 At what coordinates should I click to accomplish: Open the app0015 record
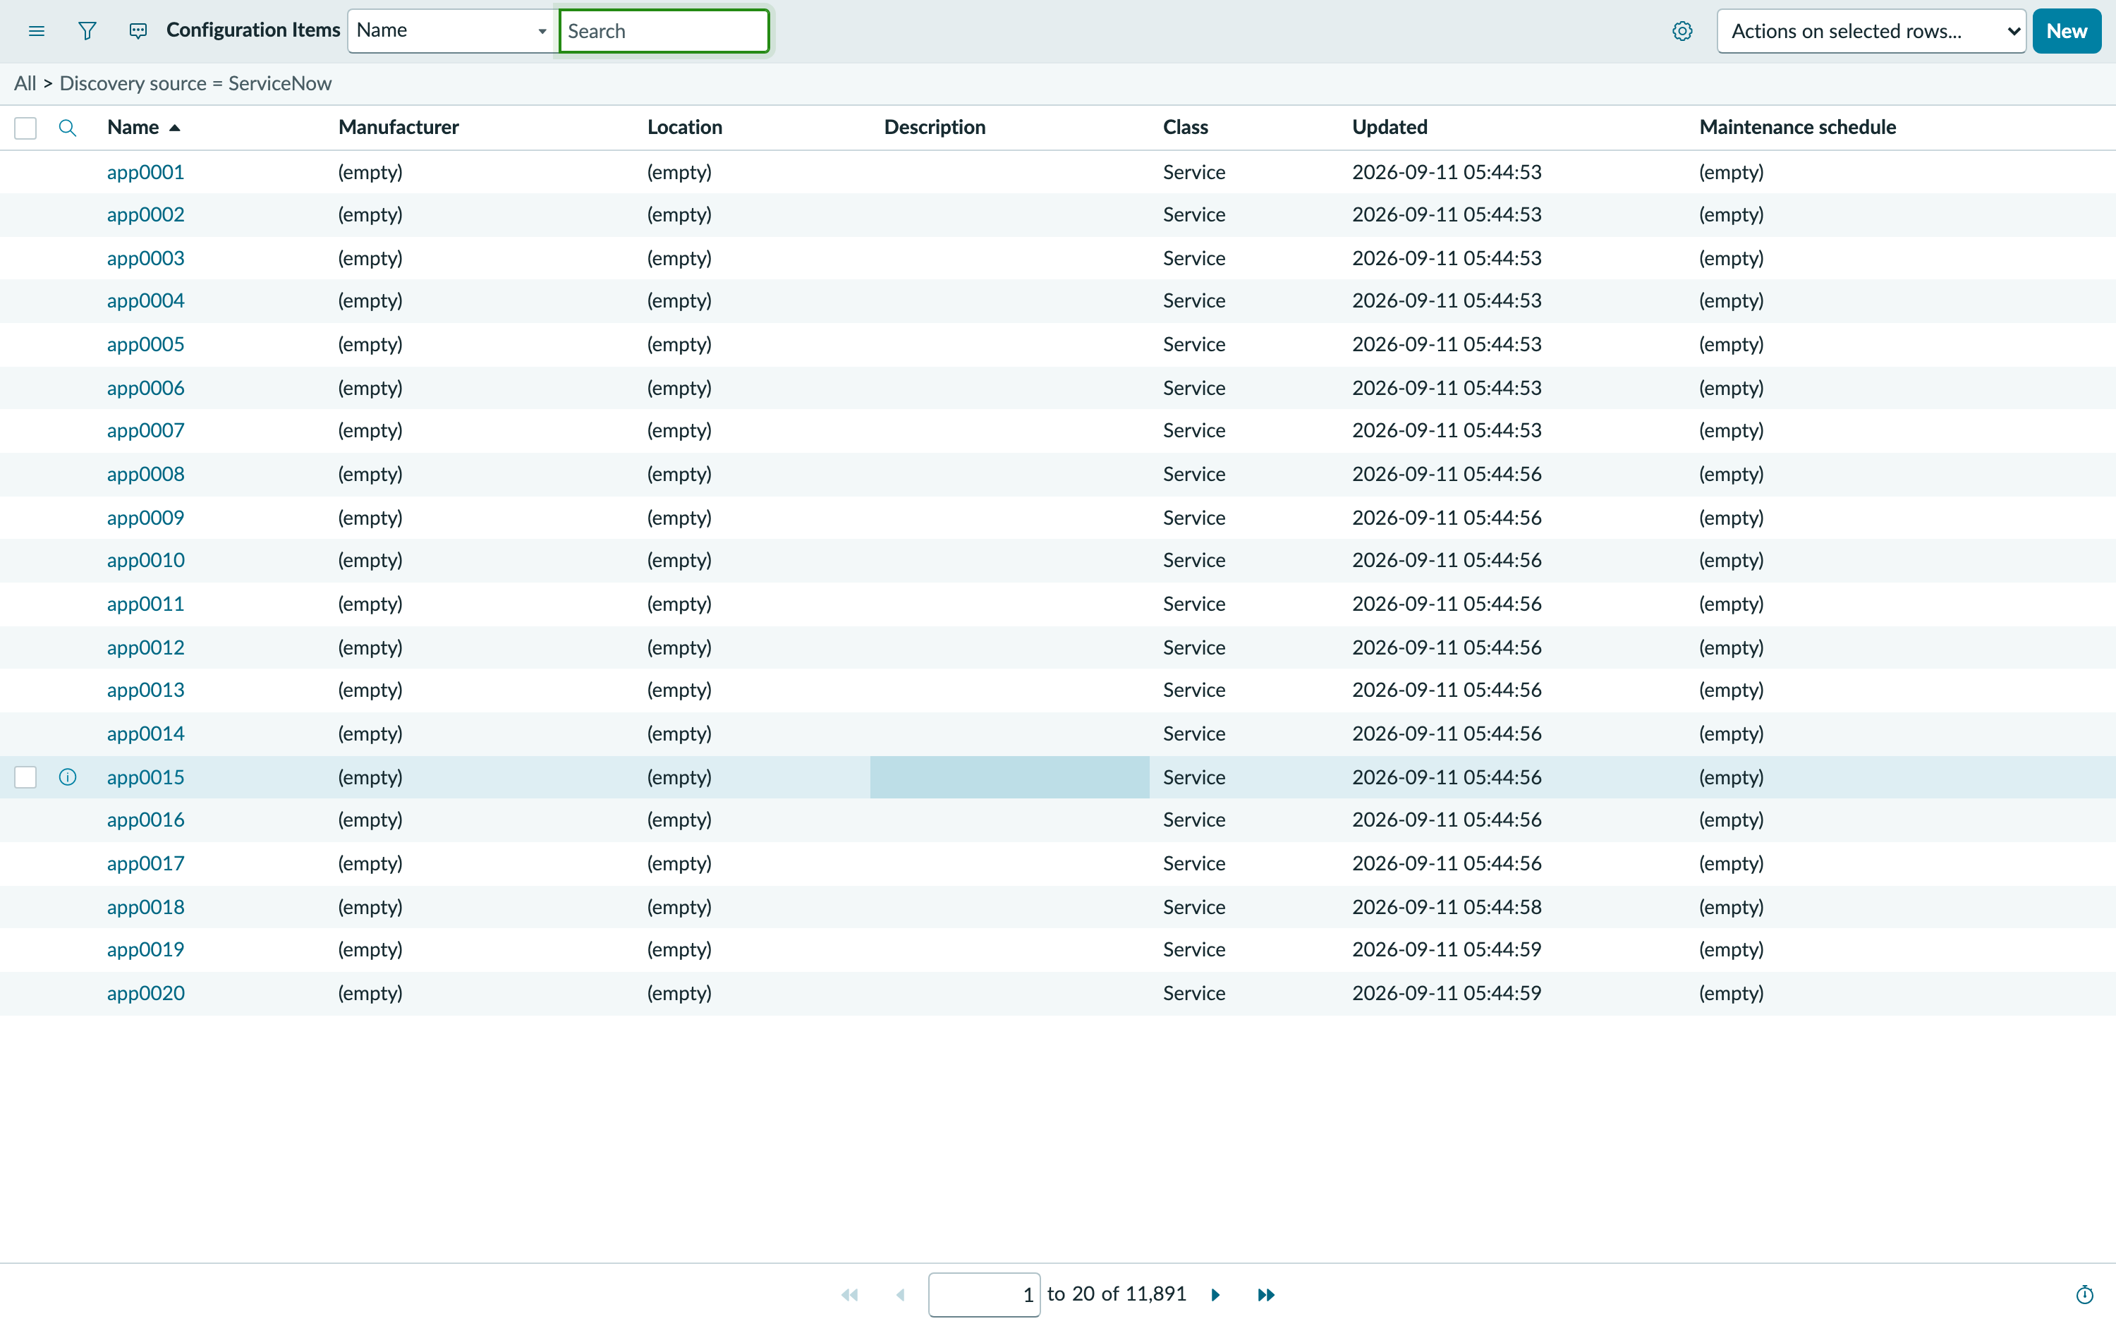tap(145, 777)
